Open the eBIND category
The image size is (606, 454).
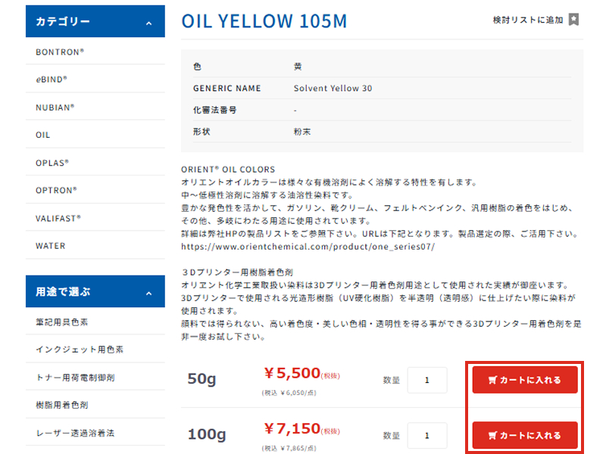[x=52, y=79]
